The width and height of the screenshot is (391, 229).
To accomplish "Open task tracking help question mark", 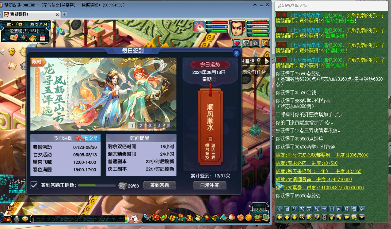I will point(259,61).
